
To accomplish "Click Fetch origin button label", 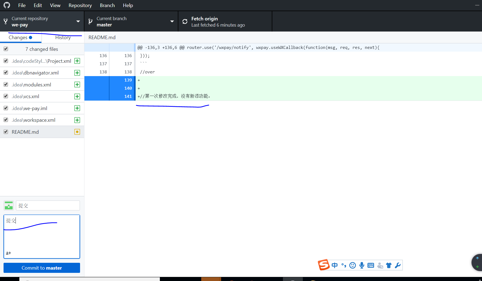I will 205,18.
